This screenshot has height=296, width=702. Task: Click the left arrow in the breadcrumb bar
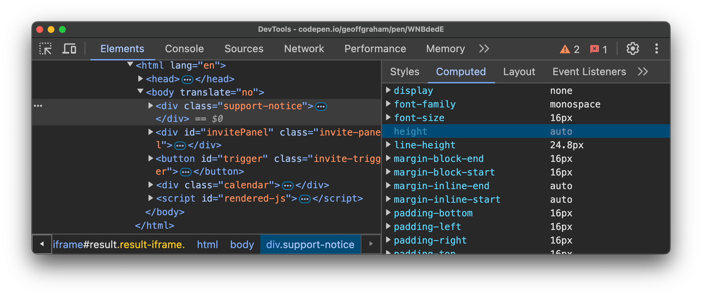(x=42, y=244)
